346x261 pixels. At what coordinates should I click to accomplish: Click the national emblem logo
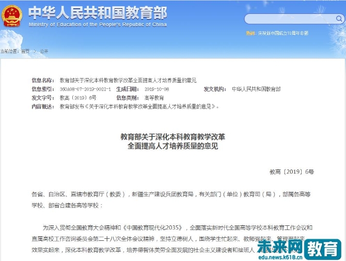12,16
